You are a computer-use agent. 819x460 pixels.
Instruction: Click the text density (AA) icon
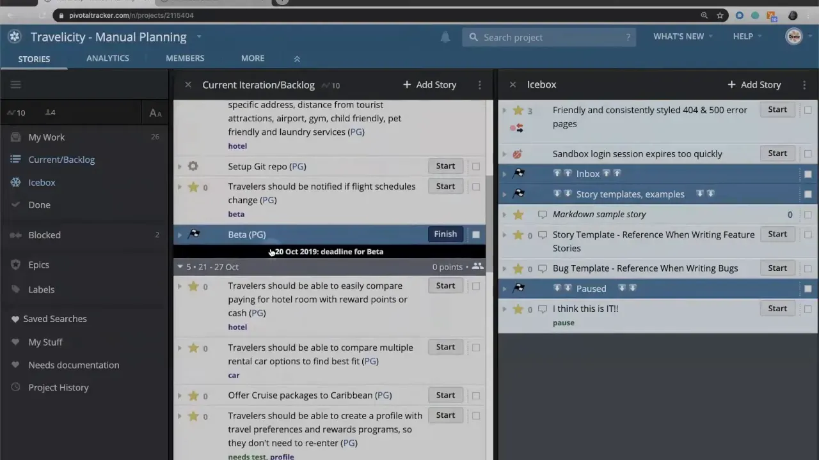pos(155,112)
